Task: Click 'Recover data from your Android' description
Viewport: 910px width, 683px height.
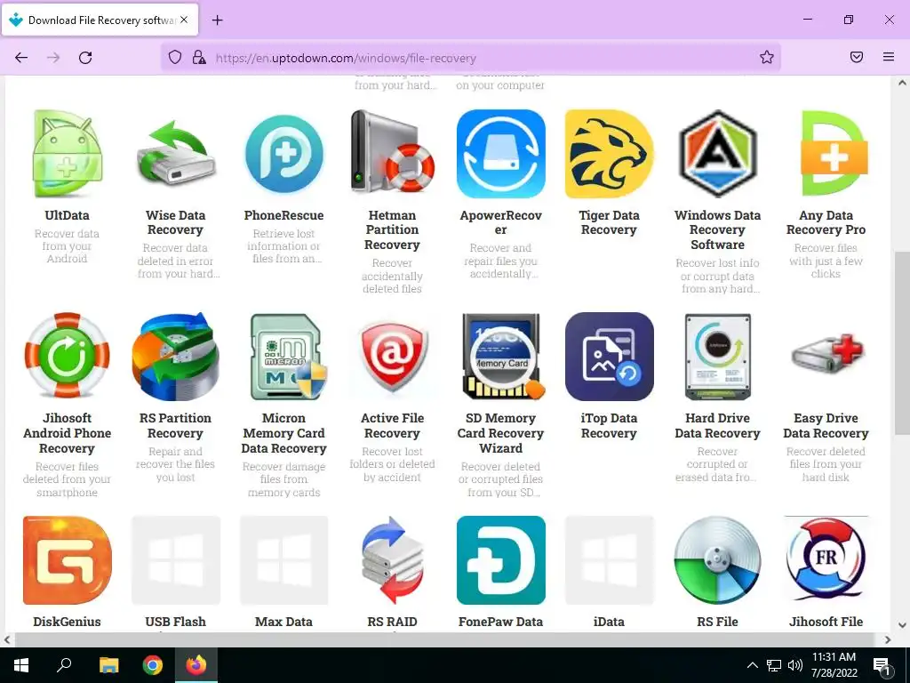Action: coord(67,246)
